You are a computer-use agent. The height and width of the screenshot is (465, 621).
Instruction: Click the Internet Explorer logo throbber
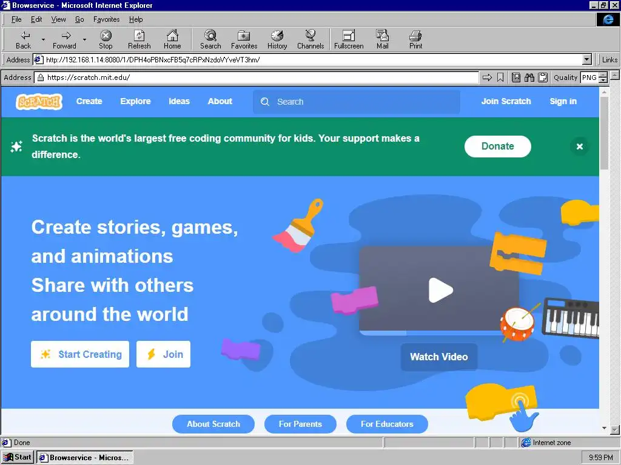608,19
